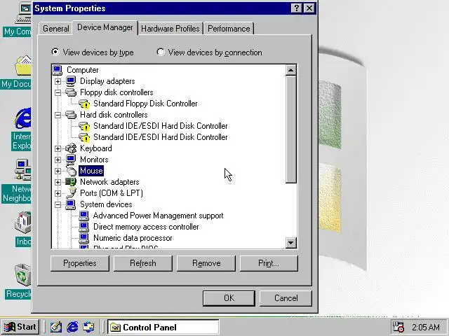Image resolution: width=449 pixels, height=336 pixels.
Task: Click the Hard disk controllers category icon
Action: 71,115
